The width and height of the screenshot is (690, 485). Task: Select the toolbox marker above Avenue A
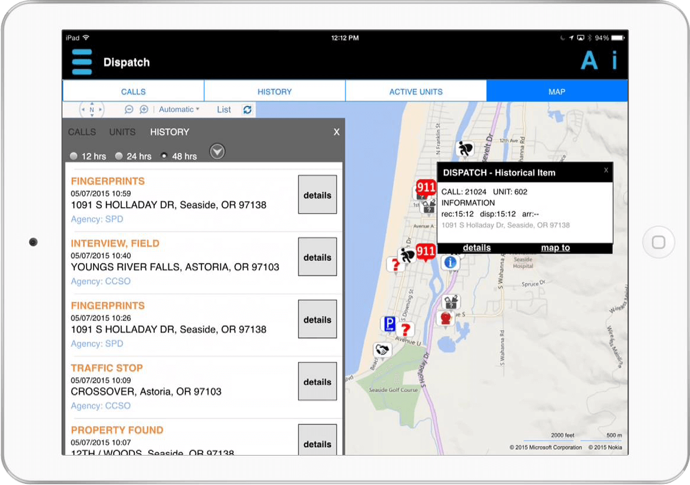coord(428,207)
